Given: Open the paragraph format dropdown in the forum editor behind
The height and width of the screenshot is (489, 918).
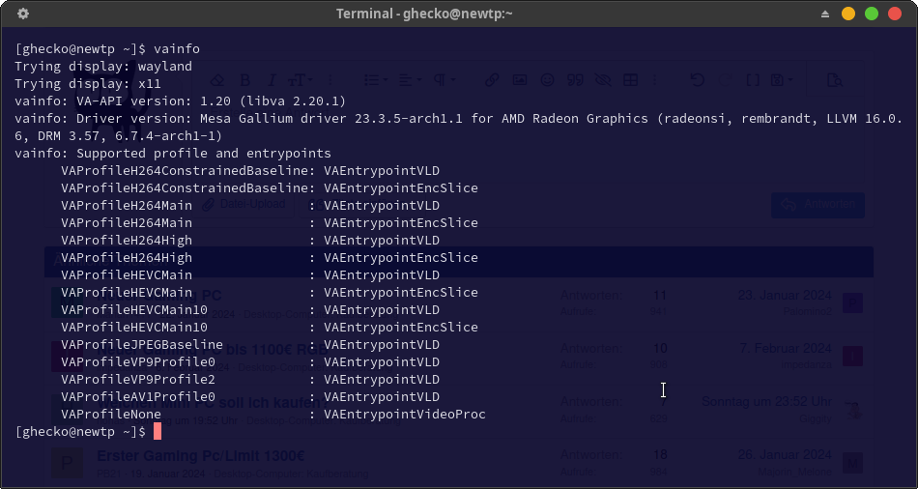Looking at the screenshot, I should [444, 80].
